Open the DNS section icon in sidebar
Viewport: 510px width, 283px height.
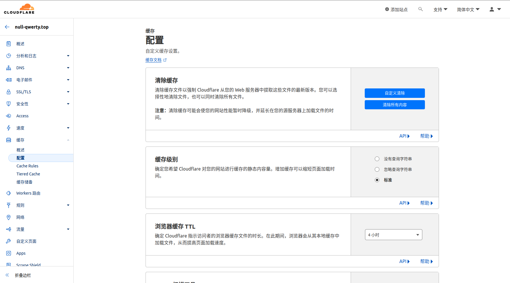(x=9, y=68)
